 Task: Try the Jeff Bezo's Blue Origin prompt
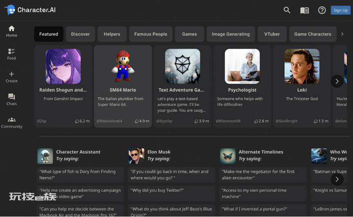(x=172, y=211)
